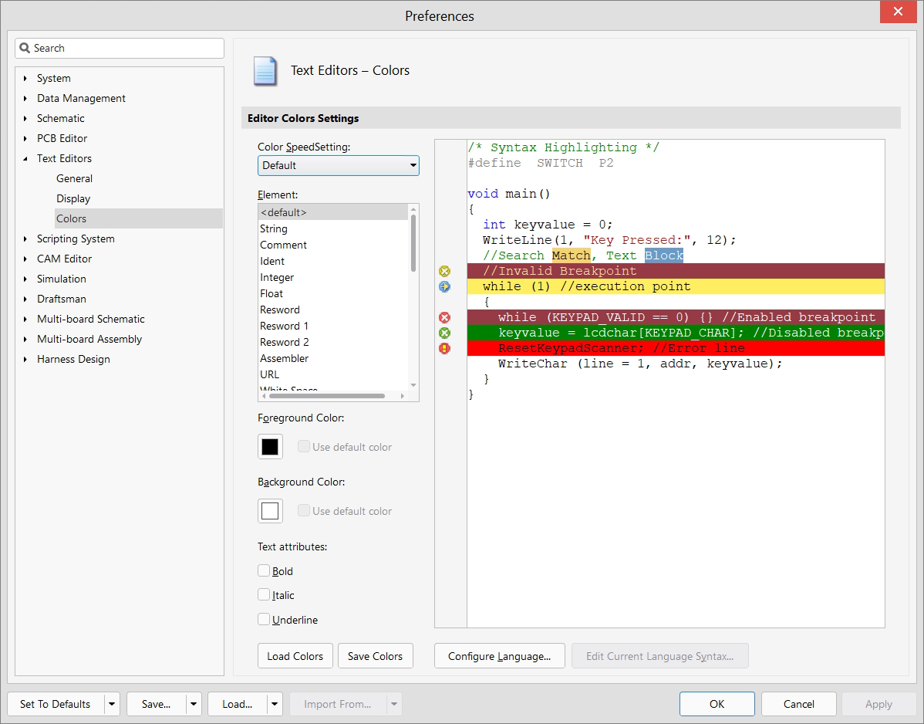The height and width of the screenshot is (724, 924).
Task: Click the void main() line in preview
Action: click(x=508, y=194)
